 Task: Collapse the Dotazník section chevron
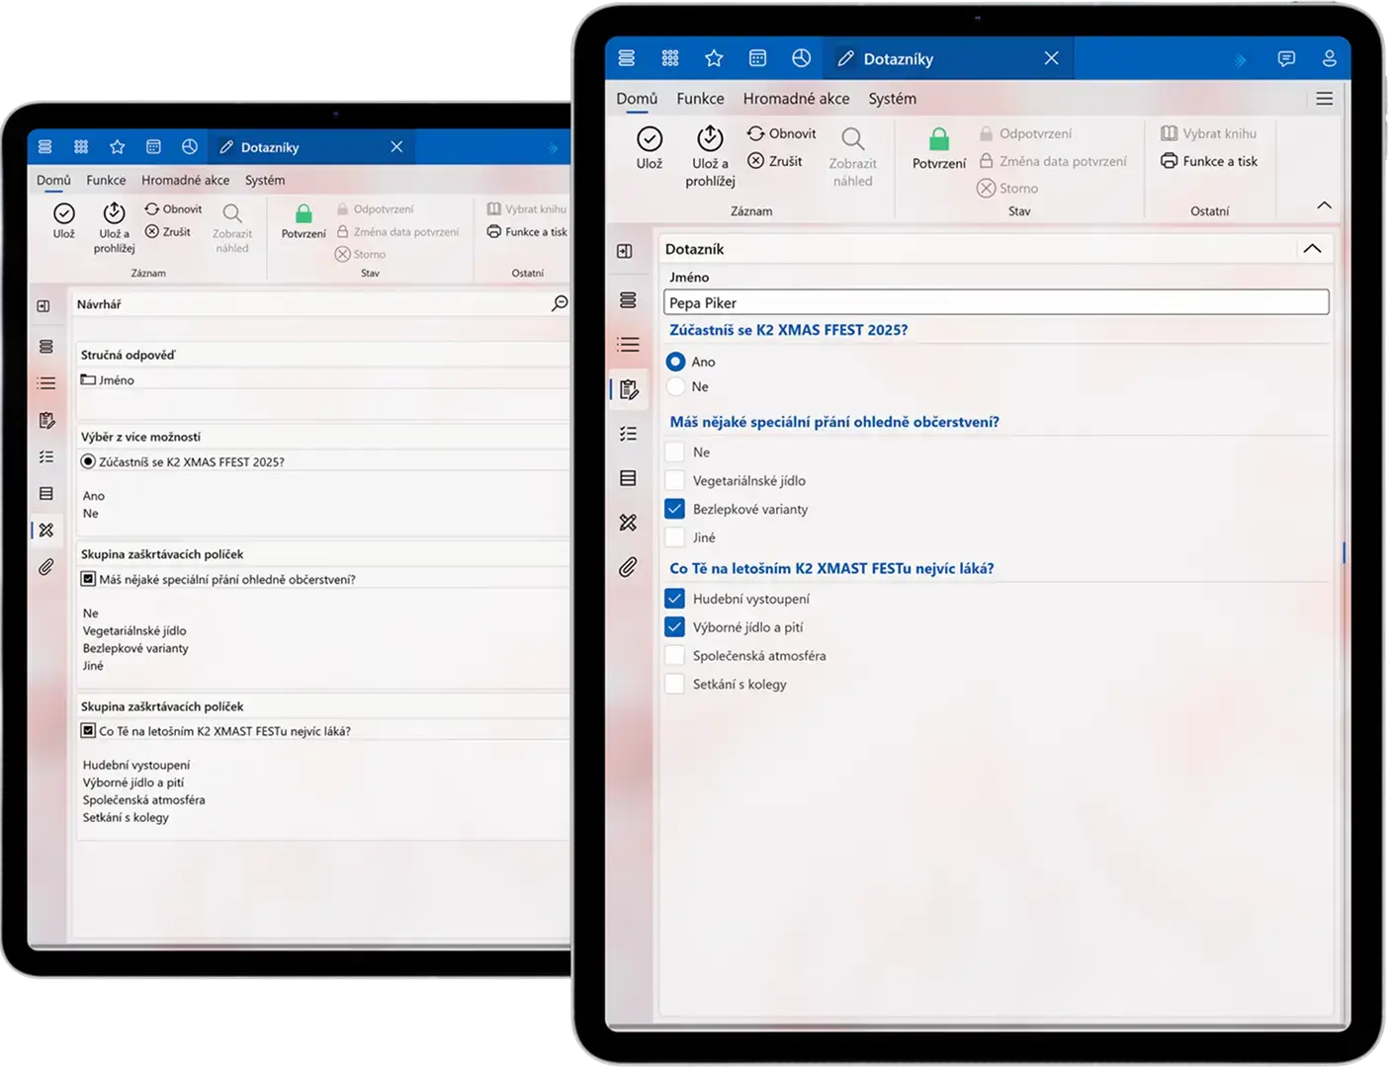pyautogui.click(x=1312, y=249)
